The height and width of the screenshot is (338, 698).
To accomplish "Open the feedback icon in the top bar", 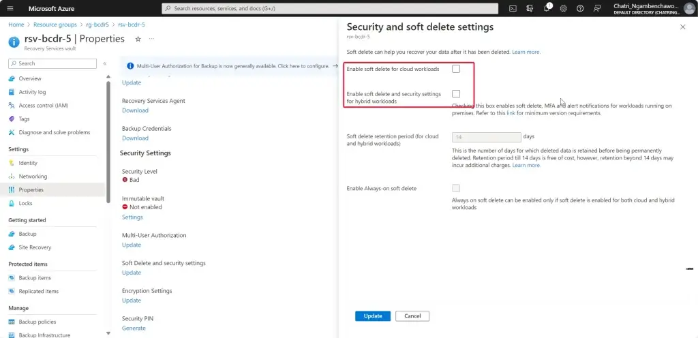I will 597,8.
